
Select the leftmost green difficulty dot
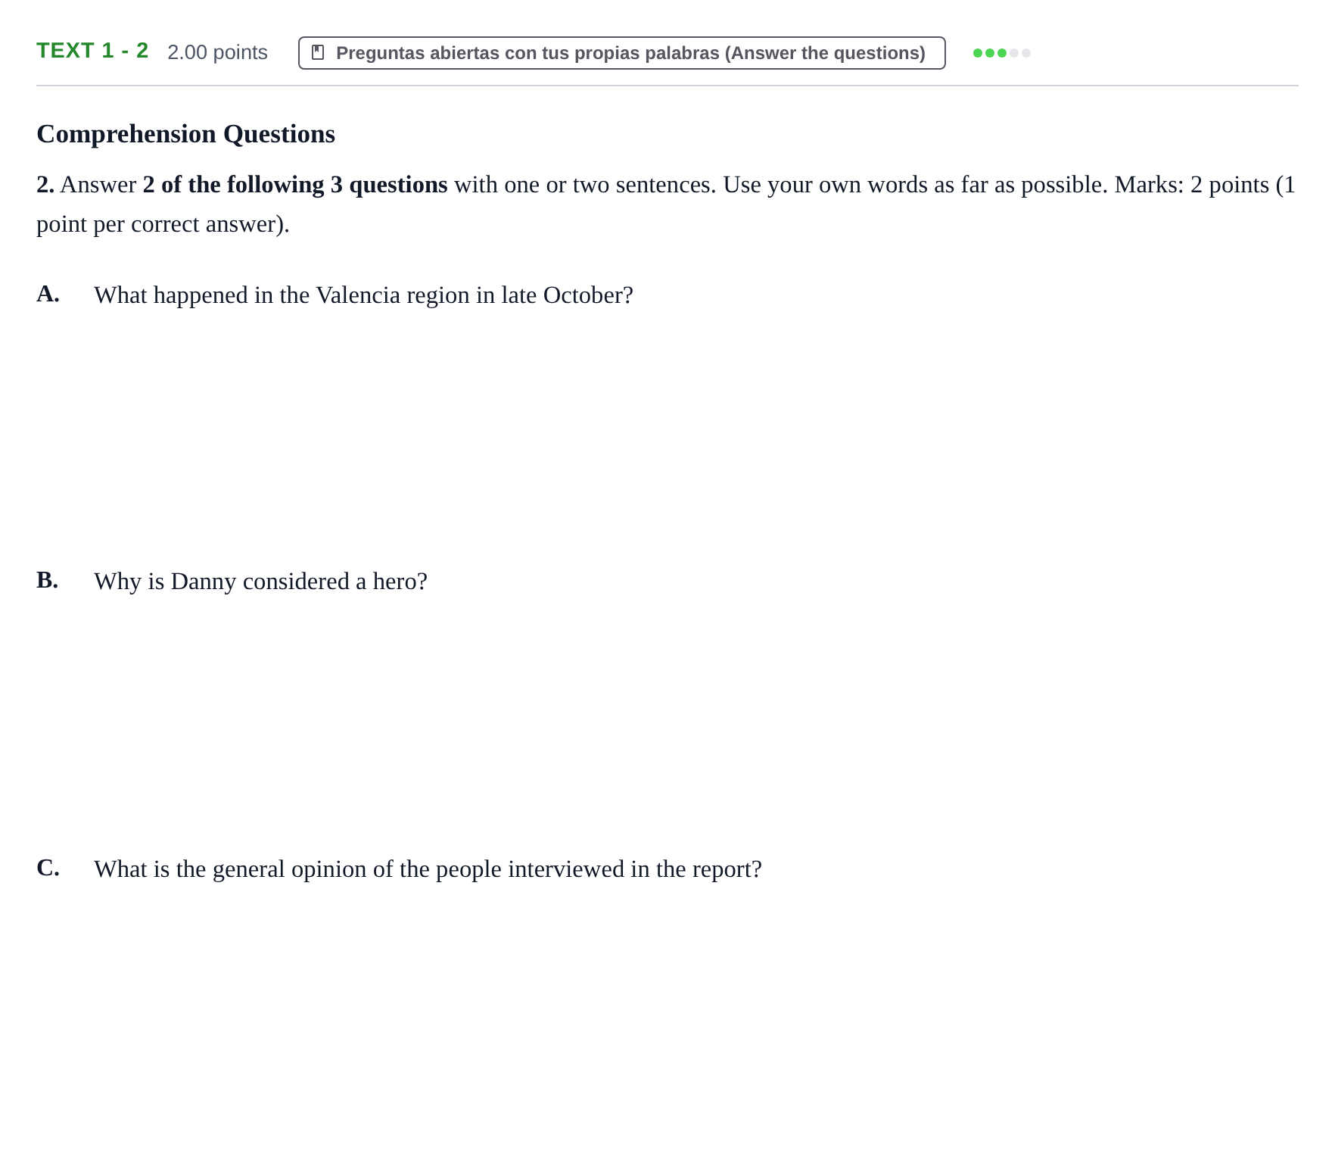(x=978, y=53)
